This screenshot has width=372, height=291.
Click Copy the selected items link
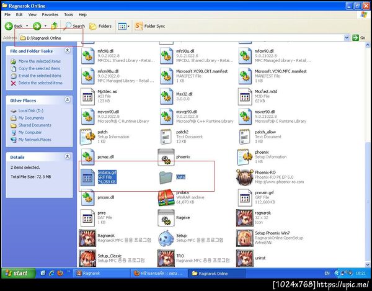pos(40,68)
